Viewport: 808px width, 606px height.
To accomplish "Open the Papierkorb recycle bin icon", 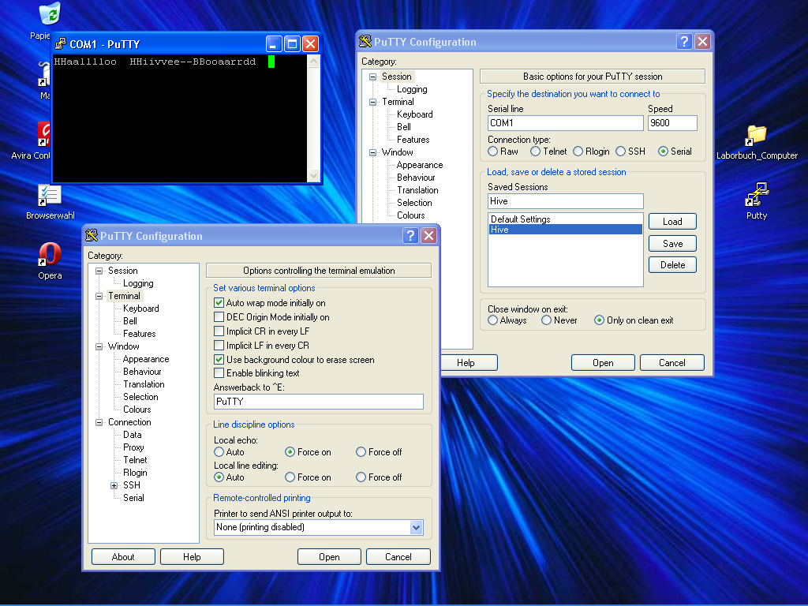I will click(50, 13).
